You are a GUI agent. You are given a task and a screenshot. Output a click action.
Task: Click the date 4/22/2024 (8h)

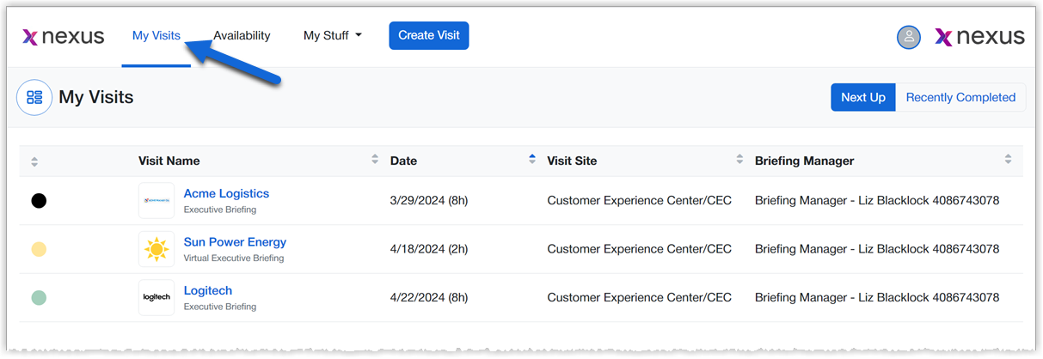pyautogui.click(x=429, y=298)
